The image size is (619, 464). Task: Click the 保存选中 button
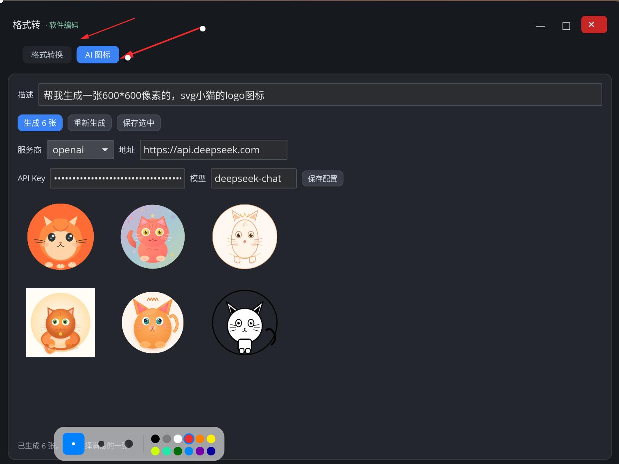click(x=139, y=123)
